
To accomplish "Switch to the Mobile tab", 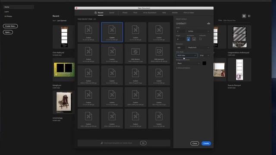I will pyautogui.click(x=175, y=12).
